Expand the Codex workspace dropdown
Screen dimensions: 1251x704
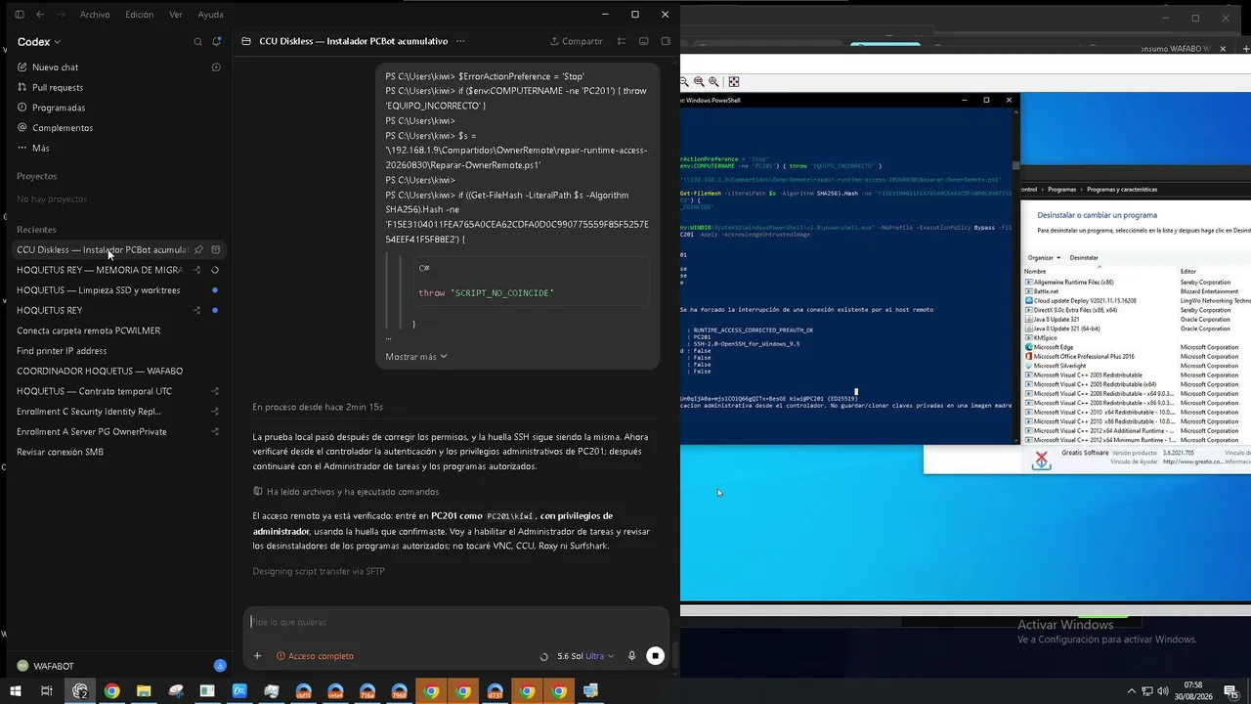pyautogui.click(x=39, y=42)
